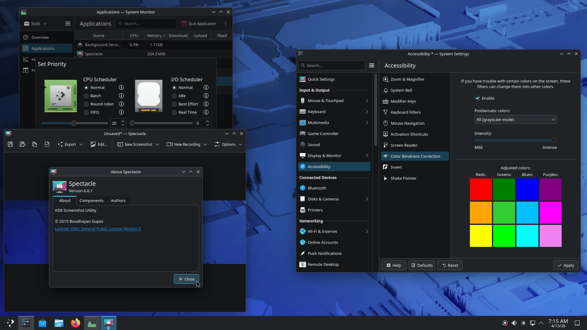The width and height of the screenshot is (587, 330).
Task: Open the Screen Reader settings
Action: coord(404,145)
